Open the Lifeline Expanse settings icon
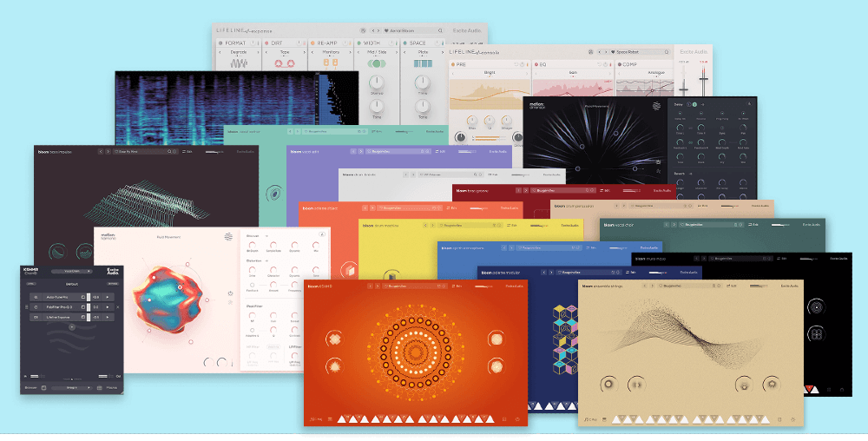 pyautogui.click(x=363, y=31)
